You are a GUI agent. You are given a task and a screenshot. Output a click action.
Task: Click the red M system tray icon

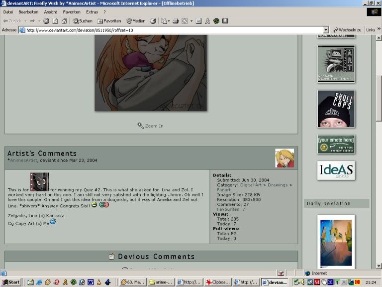coord(317,282)
